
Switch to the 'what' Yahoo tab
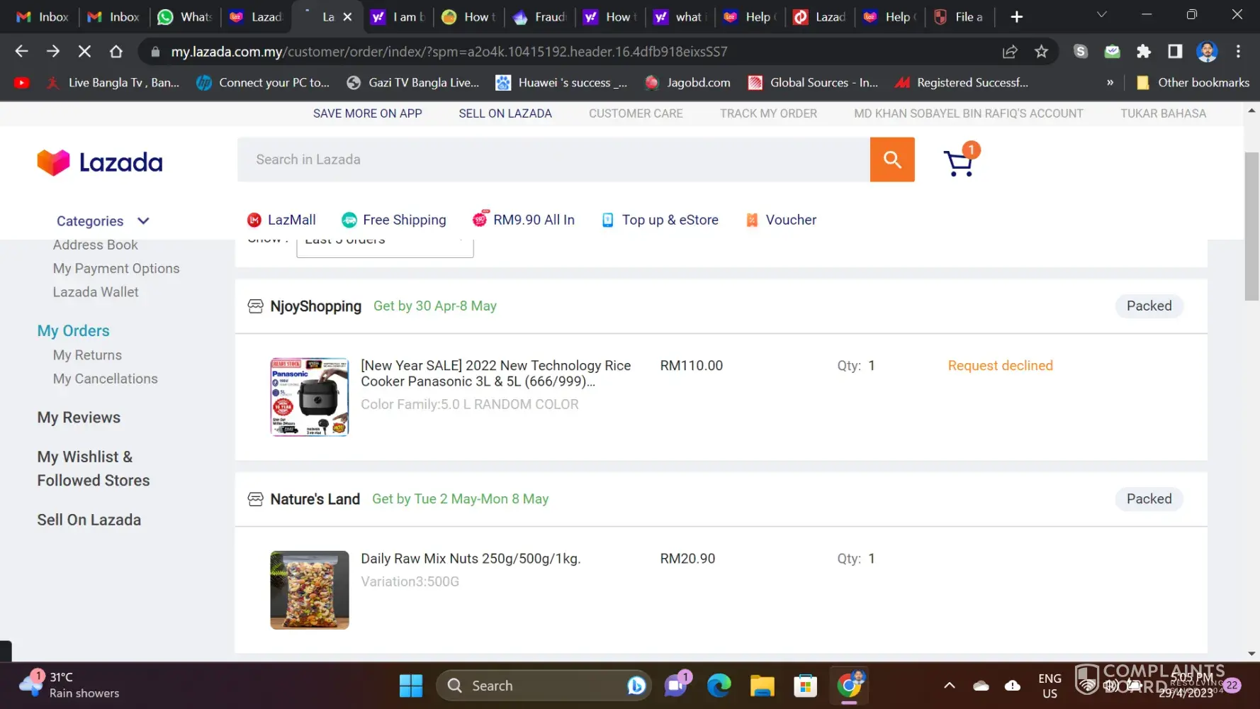click(x=679, y=16)
